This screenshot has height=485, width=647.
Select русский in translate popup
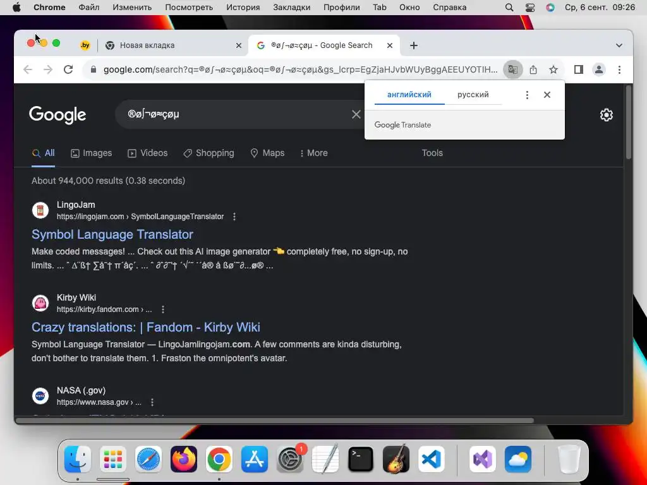[473, 95]
